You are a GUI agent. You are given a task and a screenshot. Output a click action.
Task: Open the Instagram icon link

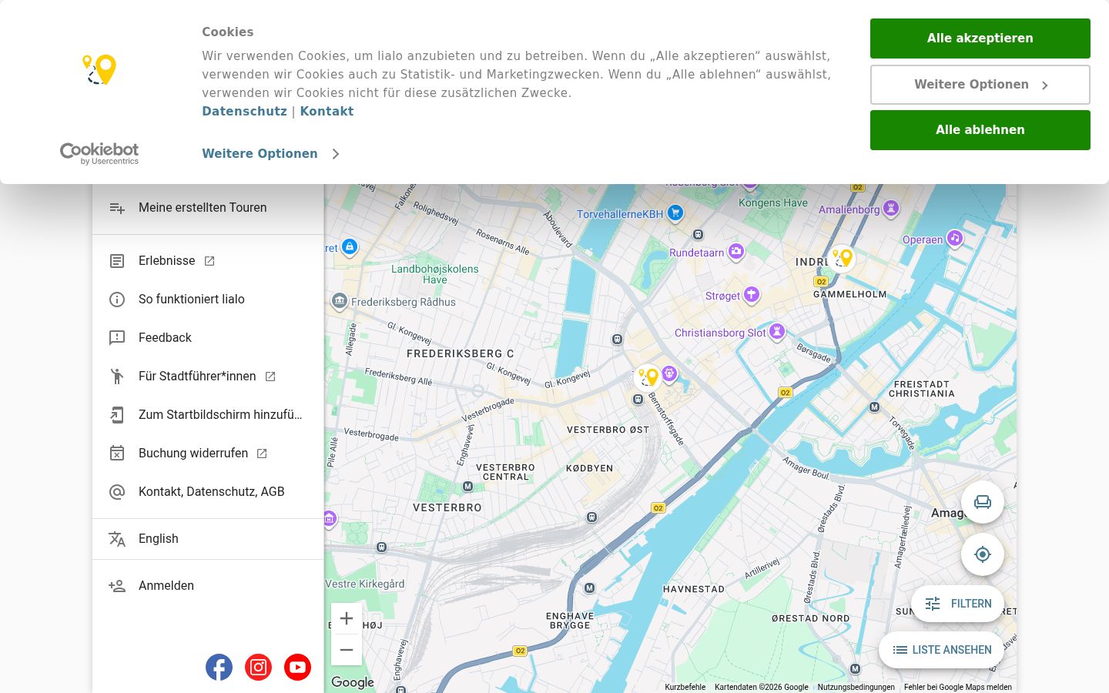(258, 667)
